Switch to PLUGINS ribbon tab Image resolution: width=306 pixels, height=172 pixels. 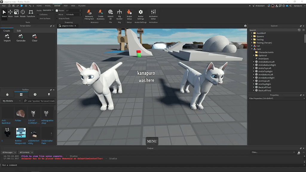[x=82, y=6]
